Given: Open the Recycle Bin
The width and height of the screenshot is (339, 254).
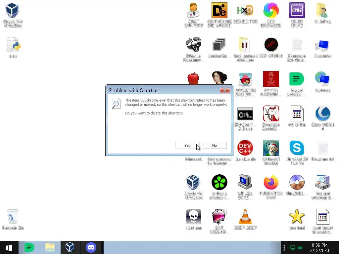Looking at the screenshot, I should click(x=13, y=220).
